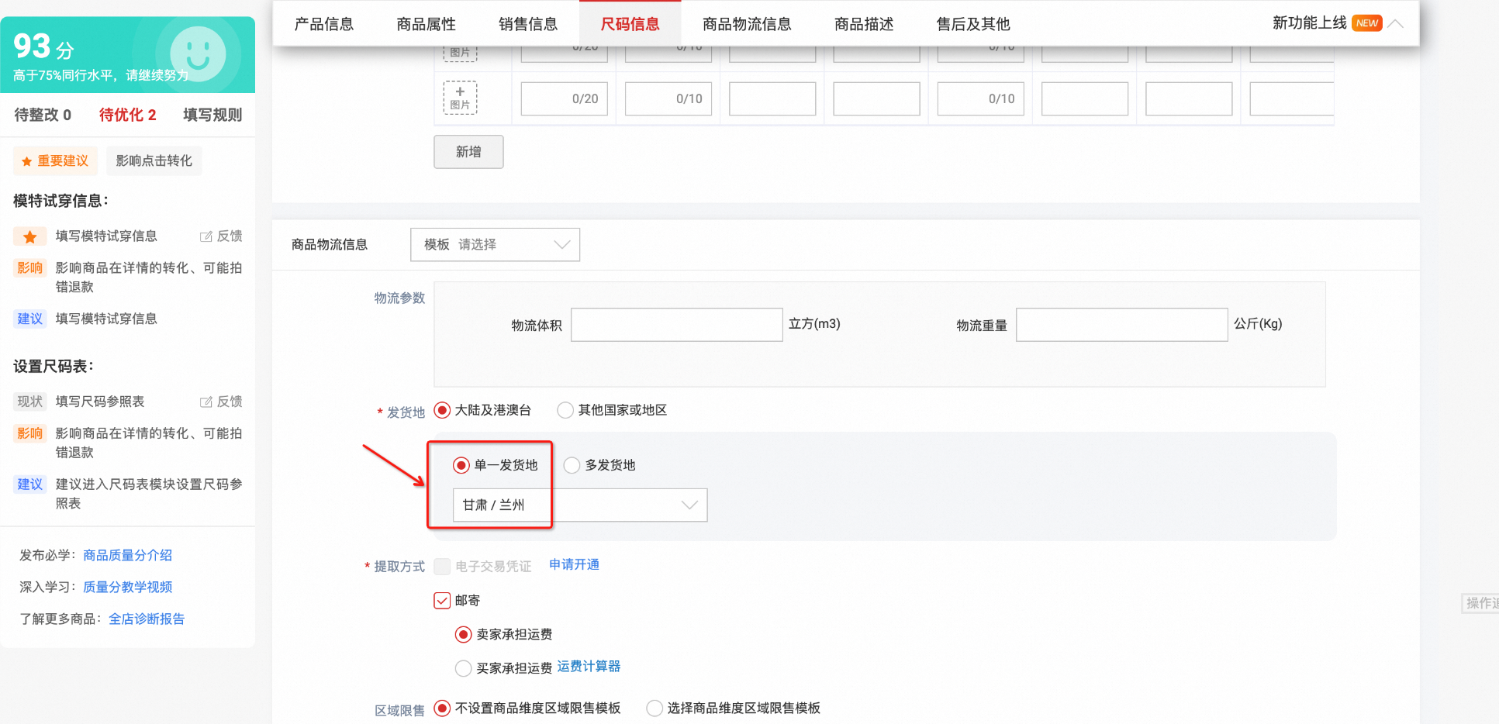Switch to 销售信息 tab
Viewport: 1499px width, 724px height.
(x=528, y=24)
